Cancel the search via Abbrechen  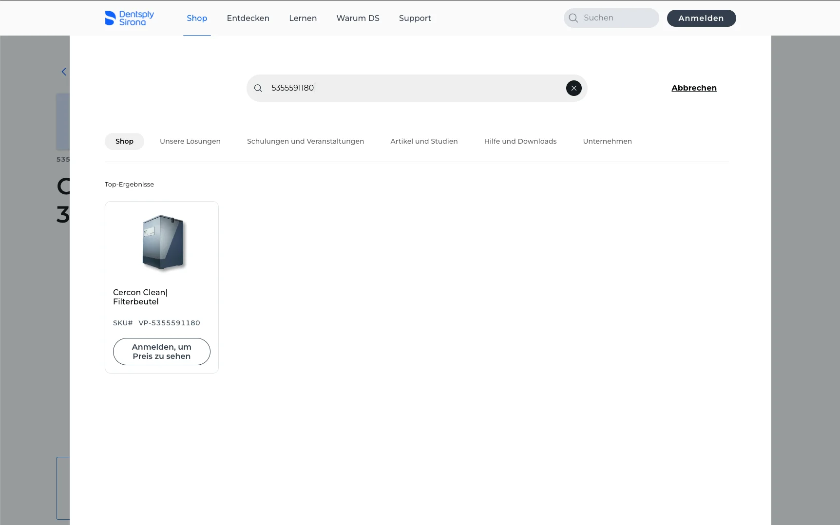pyautogui.click(x=694, y=88)
